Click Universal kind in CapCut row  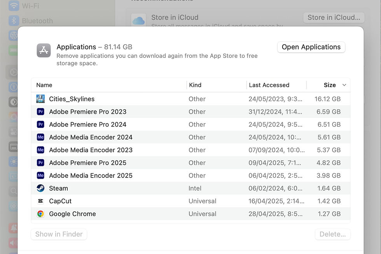(203, 201)
